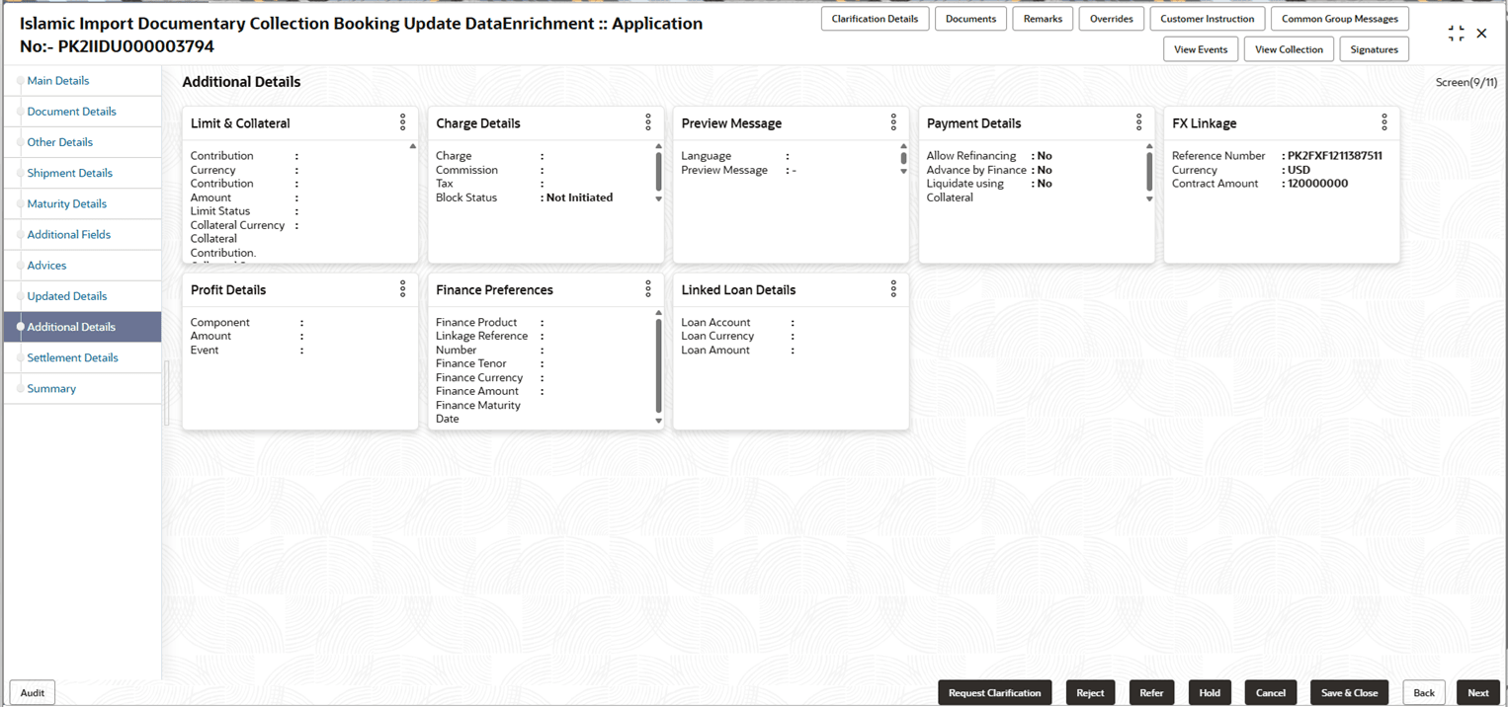Open Overrides
This screenshot has width=1509, height=707.
coord(1112,19)
